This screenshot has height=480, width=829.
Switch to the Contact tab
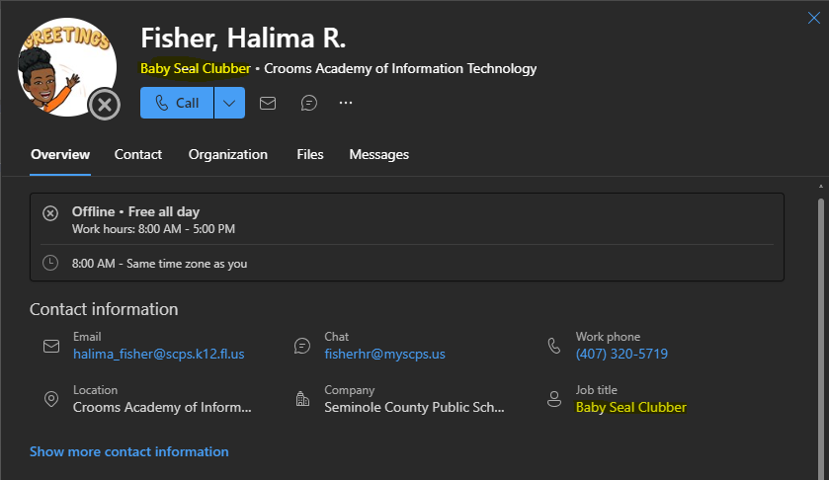point(138,154)
